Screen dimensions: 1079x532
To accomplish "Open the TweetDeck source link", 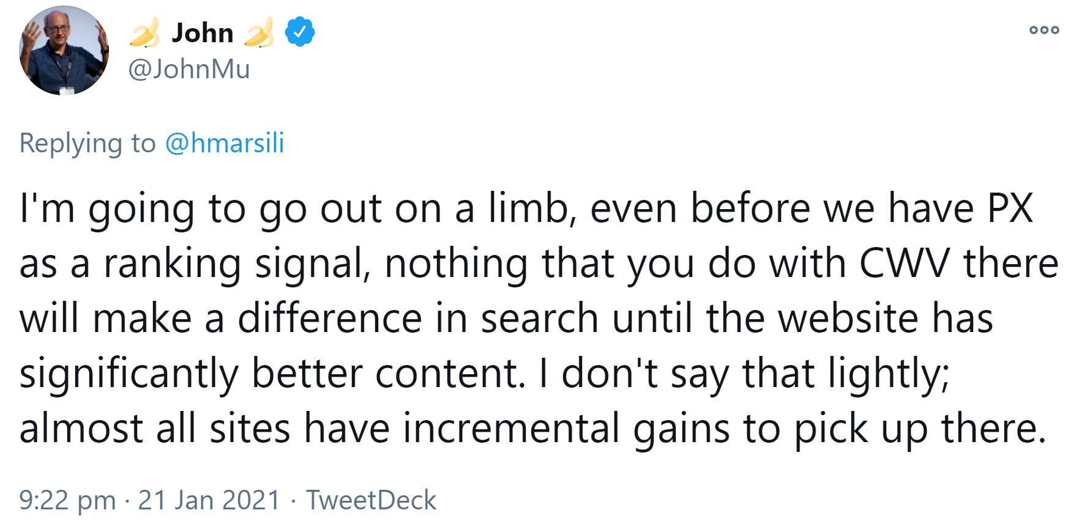I will pos(371,500).
